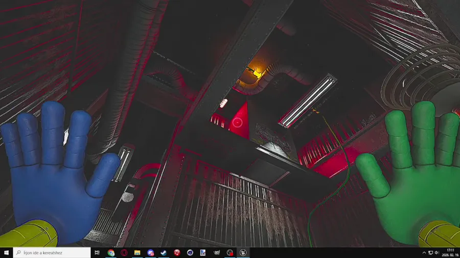Open the volume tray icon
The height and width of the screenshot is (258, 460).
click(437, 252)
